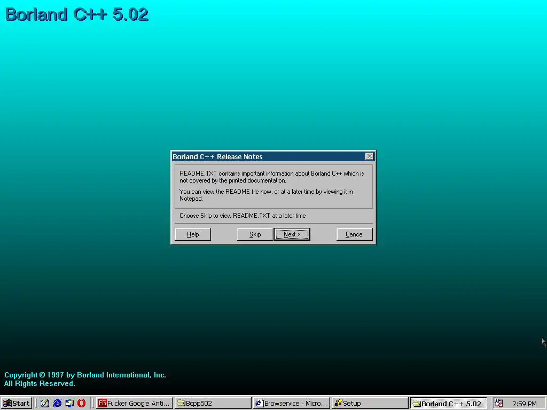Viewport: 547px width, 410px height.
Task: Switch to Browservice taskbar window
Action: [x=291, y=404]
